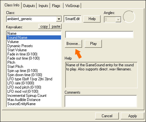The height and width of the screenshot is (122, 146).
Task: Select the Sound Name keyvalue
Action: [34, 38]
